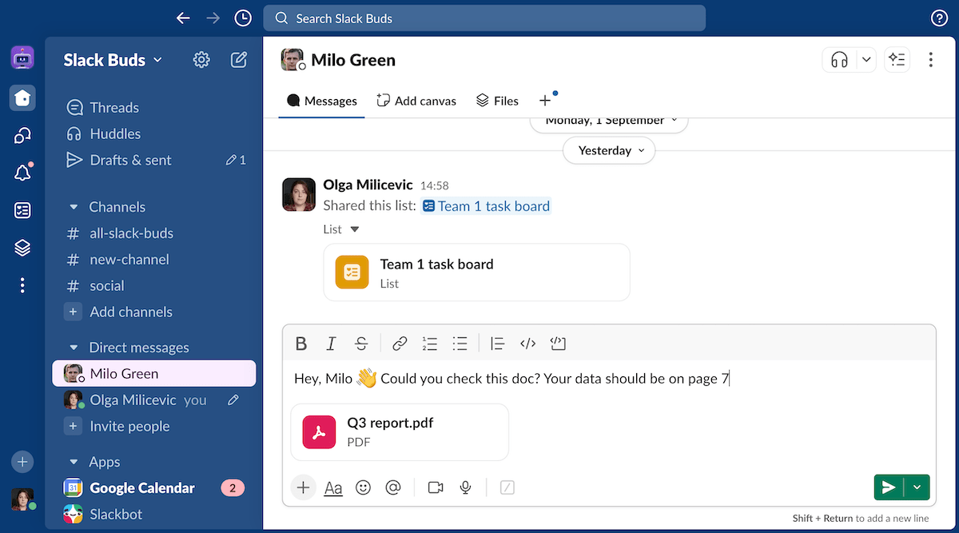Collapse the Direct messages section
This screenshot has height=533, width=959.
coord(74,348)
